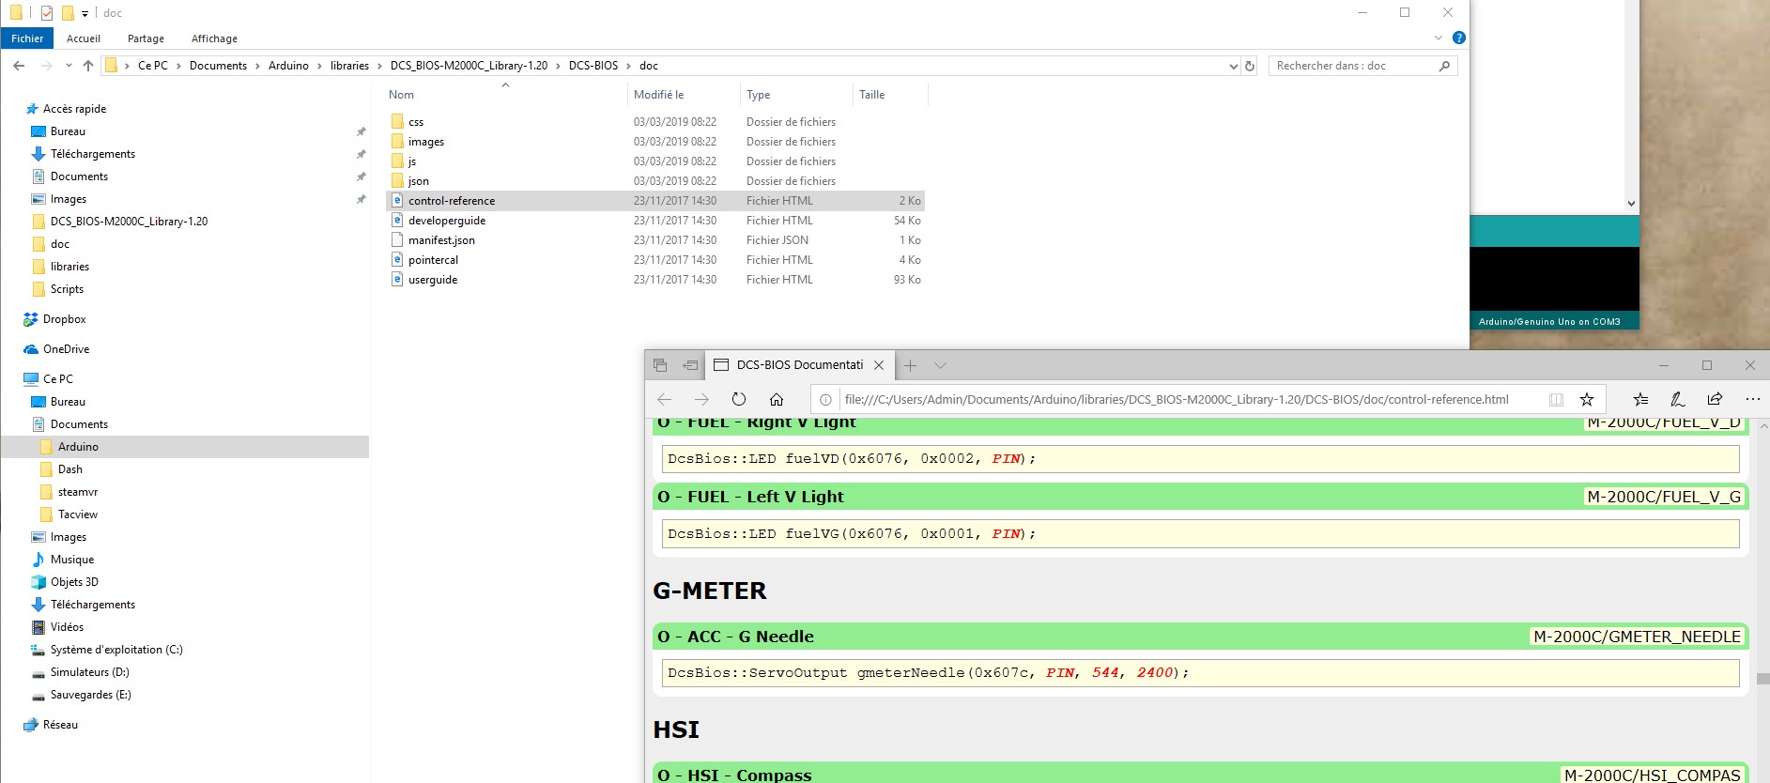Image resolution: width=1770 pixels, height=783 pixels.
Task: Select developerguide file
Action: (447, 221)
